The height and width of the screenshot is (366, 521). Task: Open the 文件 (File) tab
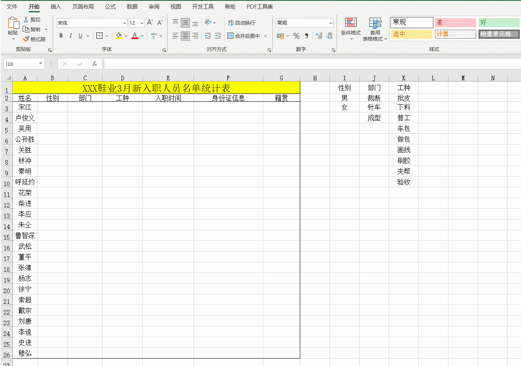pyautogui.click(x=12, y=7)
